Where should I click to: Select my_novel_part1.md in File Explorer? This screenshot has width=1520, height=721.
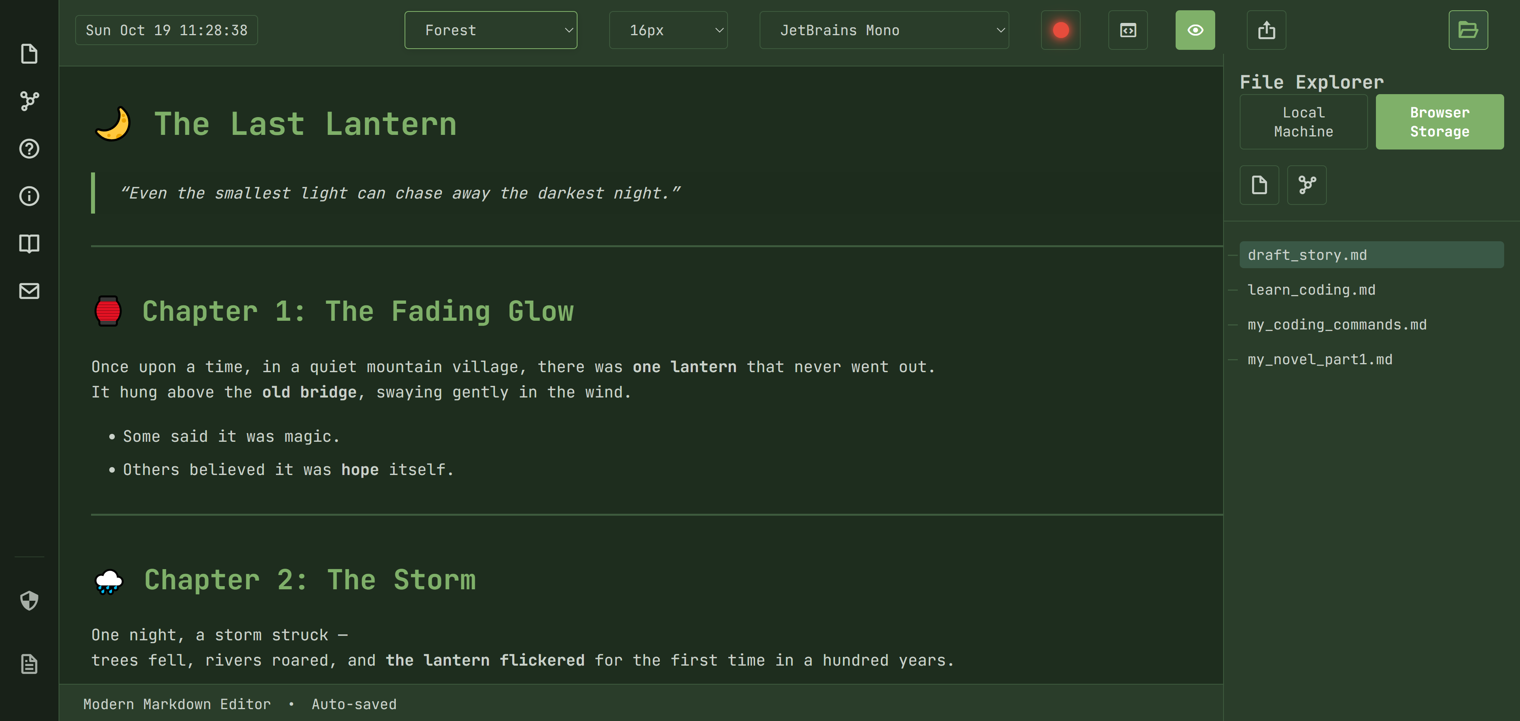1320,359
